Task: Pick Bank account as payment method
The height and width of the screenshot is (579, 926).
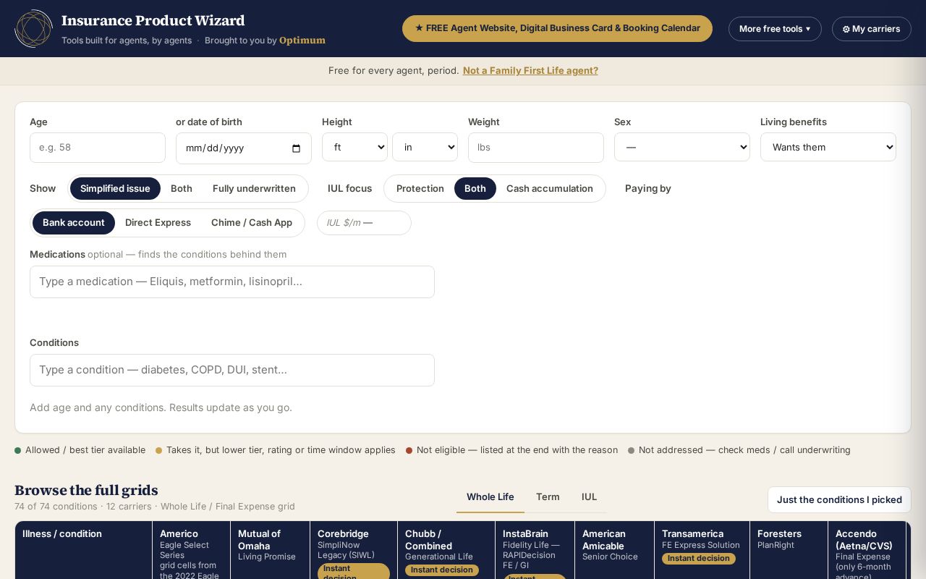Action: point(74,222)
